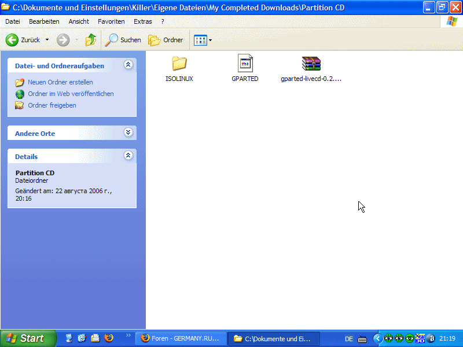The width and height of the screenshot is (463, 347).
Task: Collapse the Details panel
Action: [128, 155]
